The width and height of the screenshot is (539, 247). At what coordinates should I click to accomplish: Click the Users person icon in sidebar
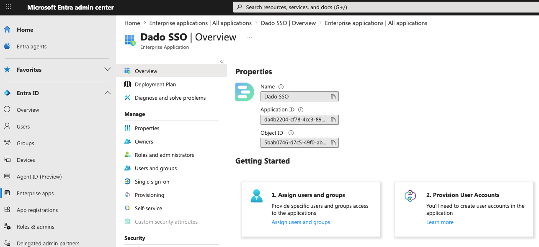pos(7,126)
